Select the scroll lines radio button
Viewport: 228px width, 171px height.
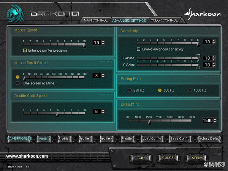pos(17,77)
